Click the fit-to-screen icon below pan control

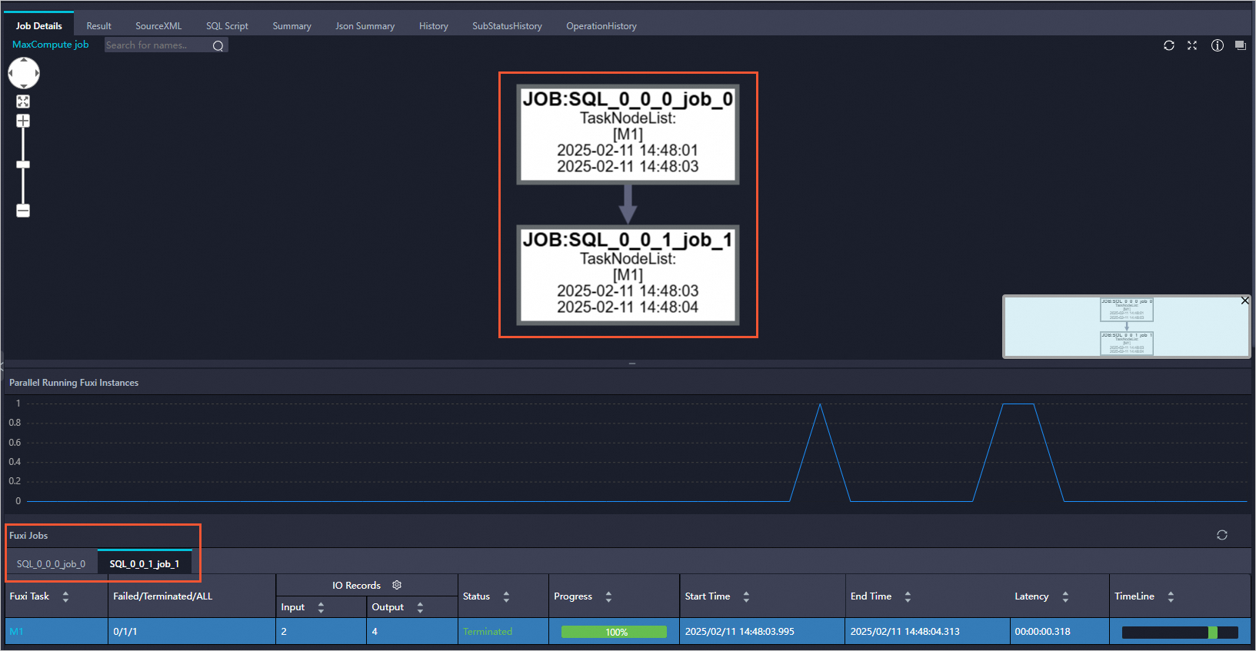click(23, 101)
